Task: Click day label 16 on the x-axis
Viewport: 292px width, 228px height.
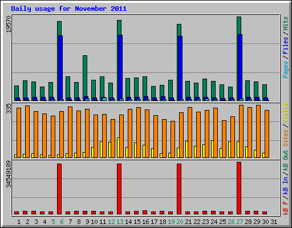Action: coord(145,222)
